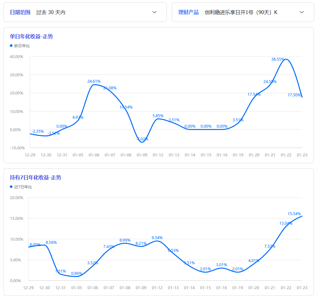Click the 17.50% end point on daily chart

coord(302,97)
